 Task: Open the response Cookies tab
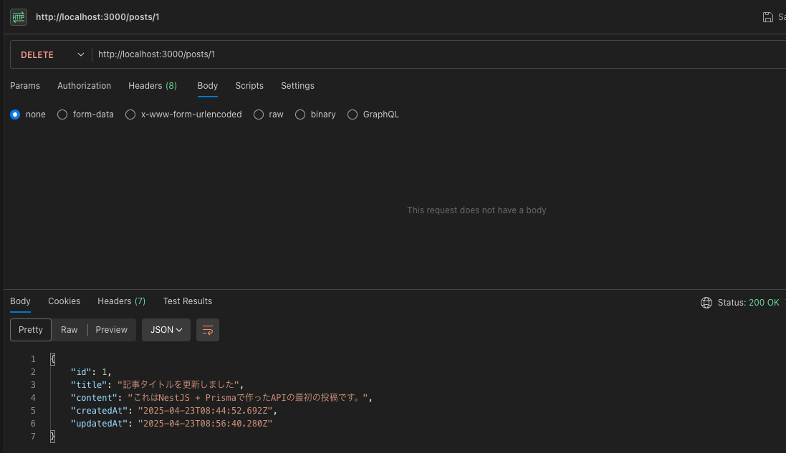coord(64,301)
